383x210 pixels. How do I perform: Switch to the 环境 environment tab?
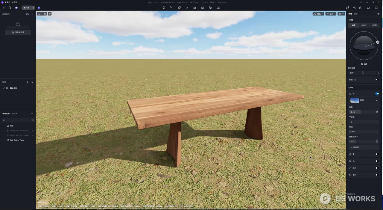click(x=350, y=14)
